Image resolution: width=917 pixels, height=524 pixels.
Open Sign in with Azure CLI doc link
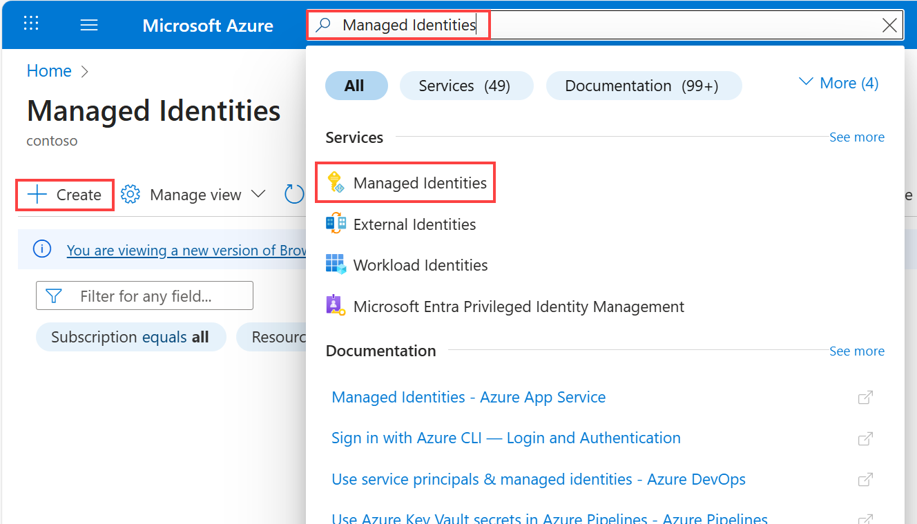506,438
